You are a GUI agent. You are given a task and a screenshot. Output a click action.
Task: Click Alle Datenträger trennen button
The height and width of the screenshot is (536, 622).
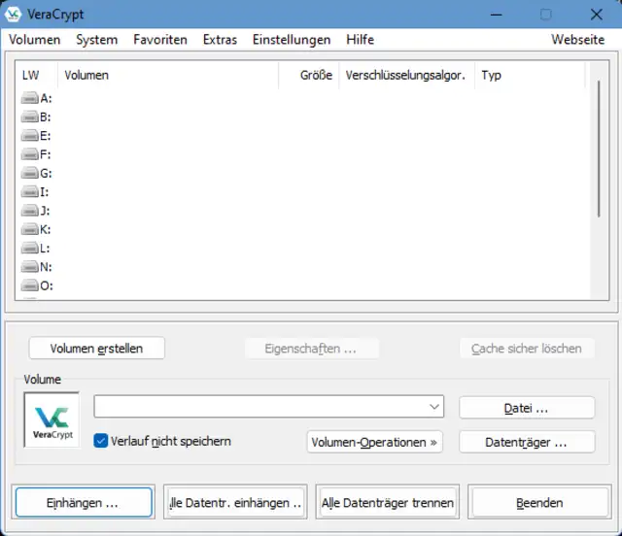coord(388,502)
